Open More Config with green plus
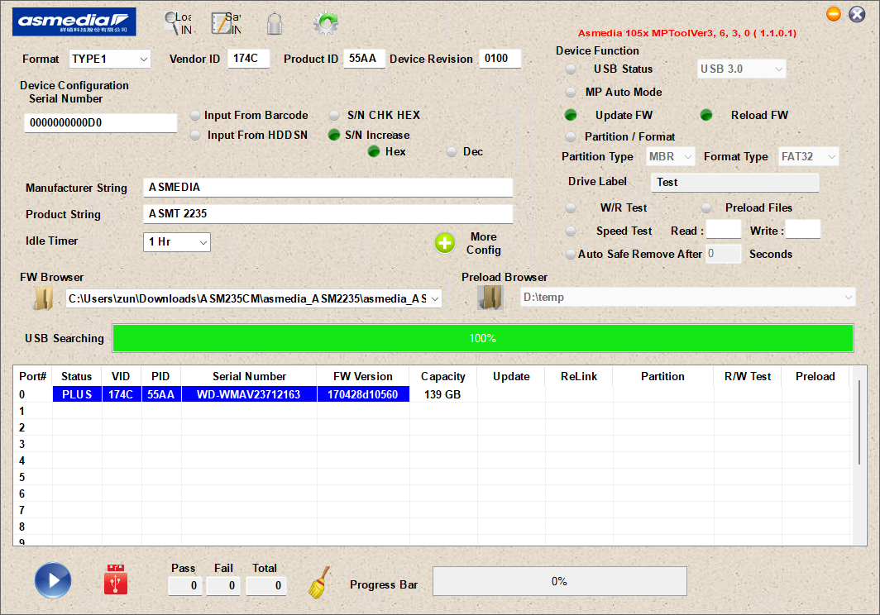 tap(445, 243)
